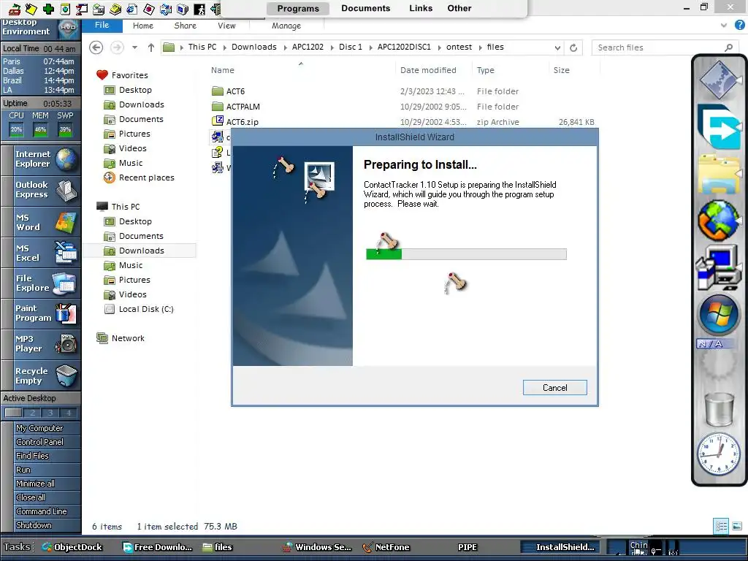
Task: Expand the This PC breadcrumb arrow
Action: (224, 47)
